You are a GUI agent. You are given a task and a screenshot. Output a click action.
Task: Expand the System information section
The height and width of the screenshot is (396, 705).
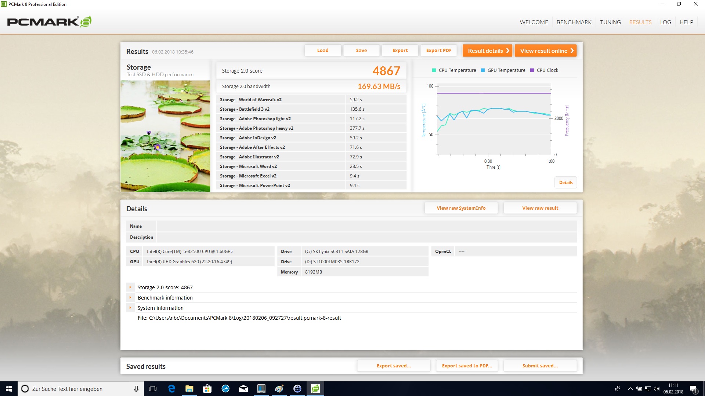click(130, 308)
